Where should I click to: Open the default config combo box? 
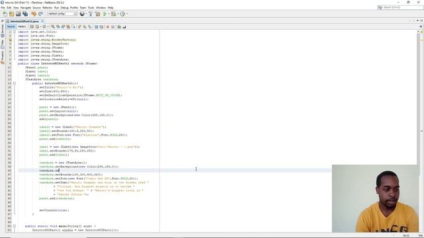tap(62, 14)
